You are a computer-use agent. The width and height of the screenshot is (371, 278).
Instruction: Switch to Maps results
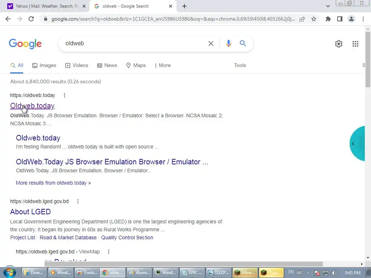(x=136, y=66)
